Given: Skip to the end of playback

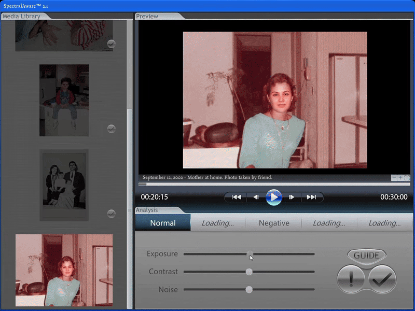Looking at the screenshot, I should point(311,197).
